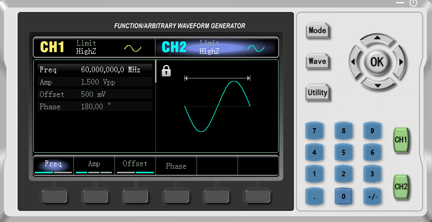Click the cyan sine waveform preview

tap(217, 106)
